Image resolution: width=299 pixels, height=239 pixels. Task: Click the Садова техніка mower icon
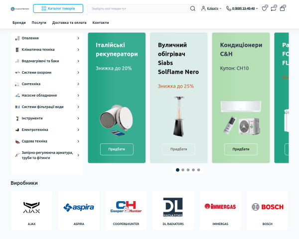pos(17,141)
